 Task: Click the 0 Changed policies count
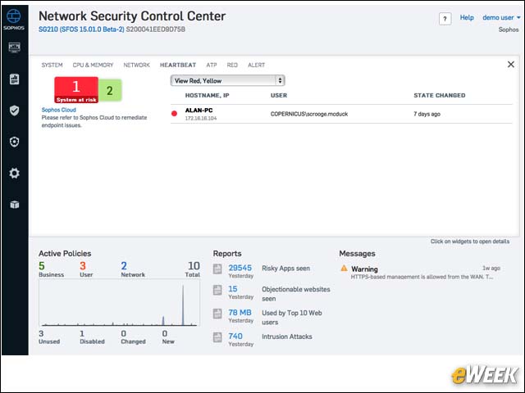pos(124,333)
